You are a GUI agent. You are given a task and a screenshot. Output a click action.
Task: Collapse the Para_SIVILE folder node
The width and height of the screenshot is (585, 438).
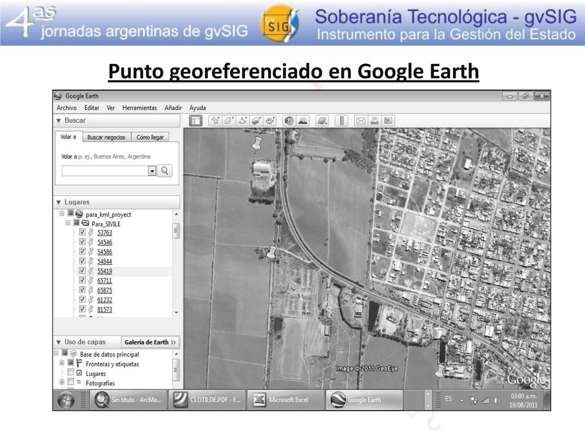pyautogui.click(x=68, y=223)
